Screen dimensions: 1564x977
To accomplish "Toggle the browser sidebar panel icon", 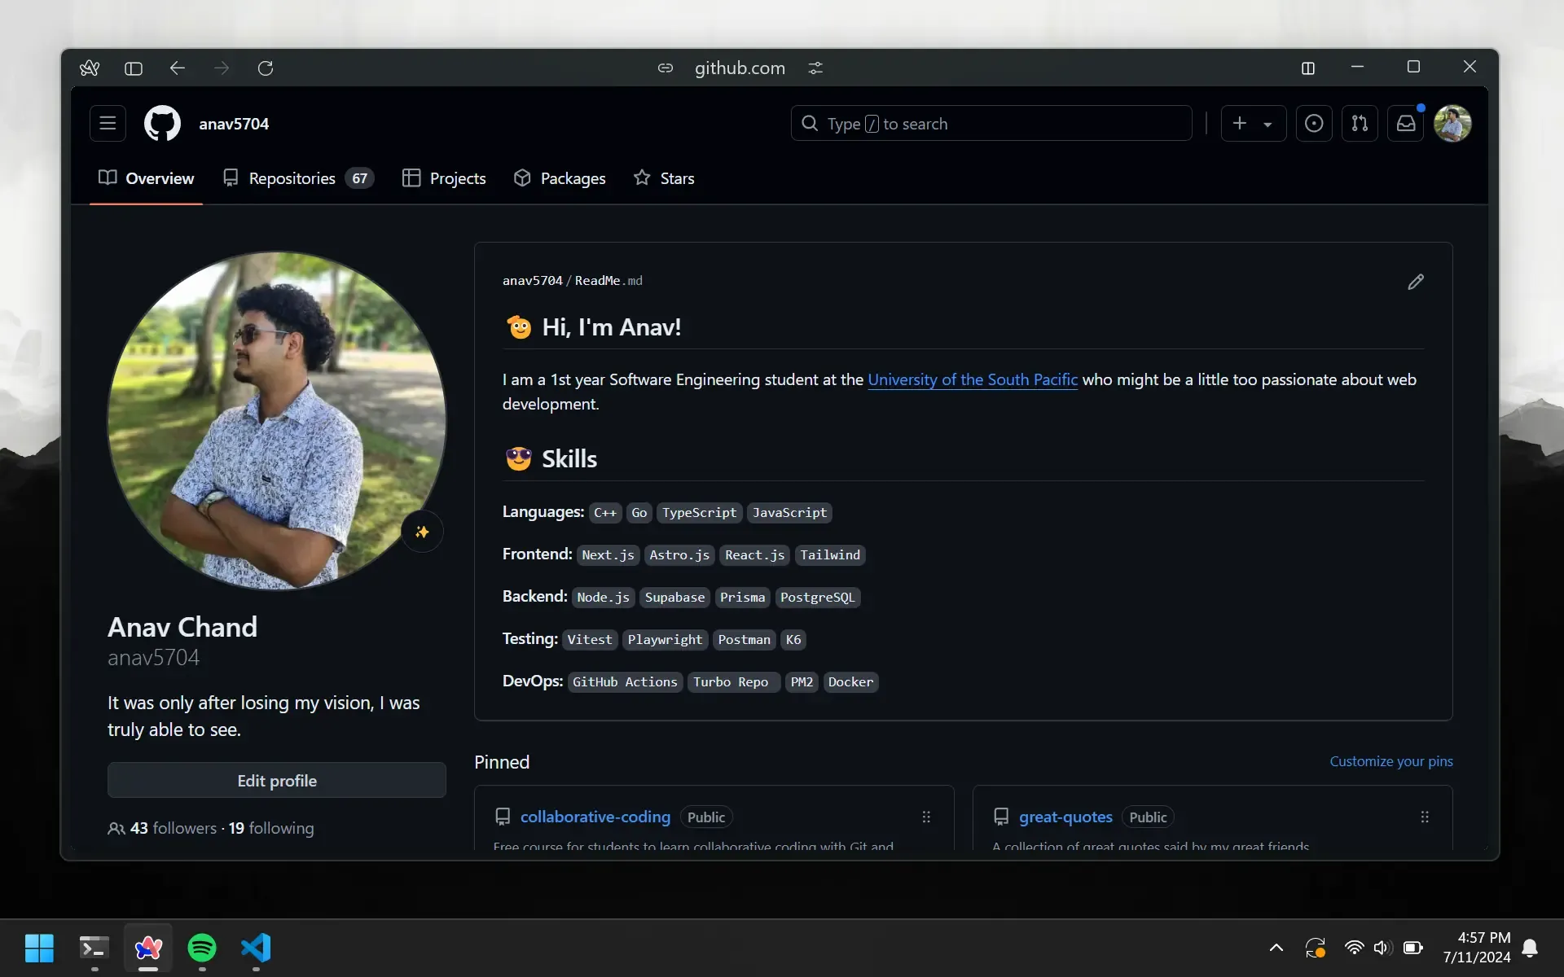I will pyautogui.click(x=134, y=68).
